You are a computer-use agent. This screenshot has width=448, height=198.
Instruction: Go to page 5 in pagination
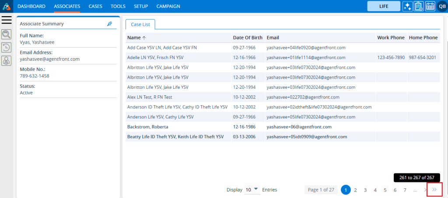click(x=385, y=190)
